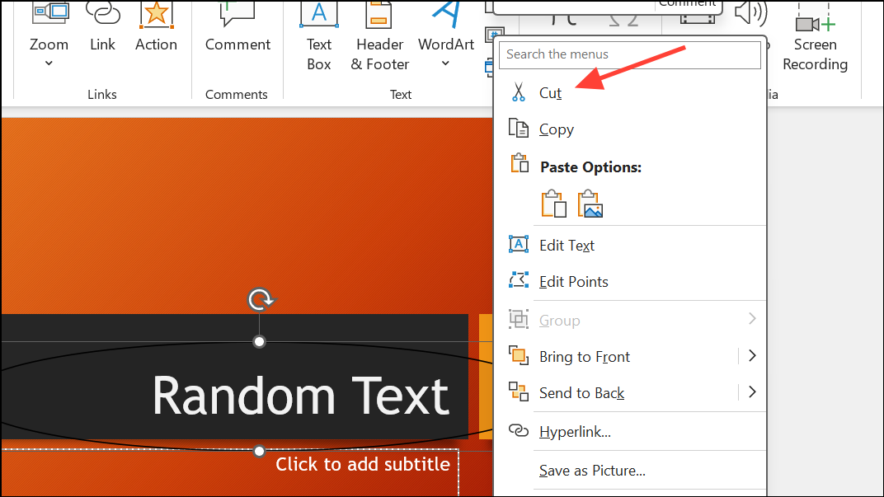Click the Copy icon in context menu
Screen dimensions: 884x497
tap(519, 129)
